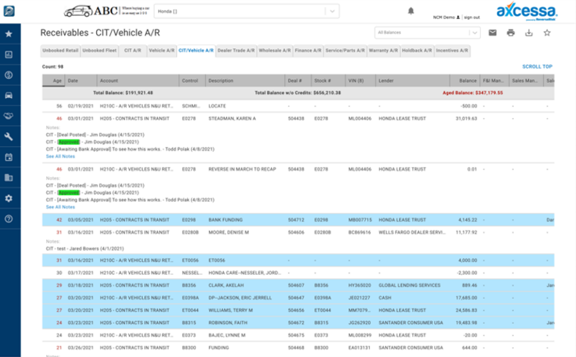Open the help question mark icon
This screenshot has height=357, width=576.
9,218
